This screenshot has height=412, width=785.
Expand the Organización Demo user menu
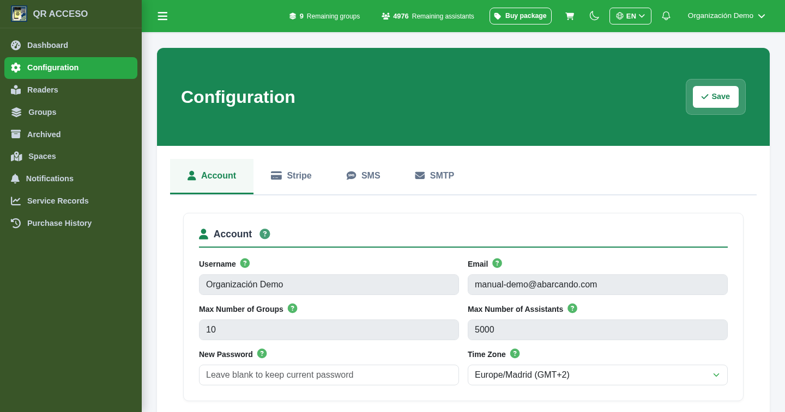click(727, 16)
